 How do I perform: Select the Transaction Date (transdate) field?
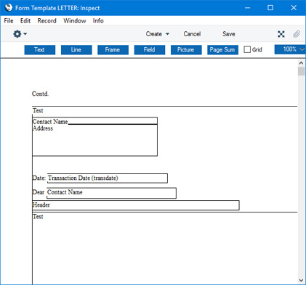pyautogui.click(x=108, y=178)
